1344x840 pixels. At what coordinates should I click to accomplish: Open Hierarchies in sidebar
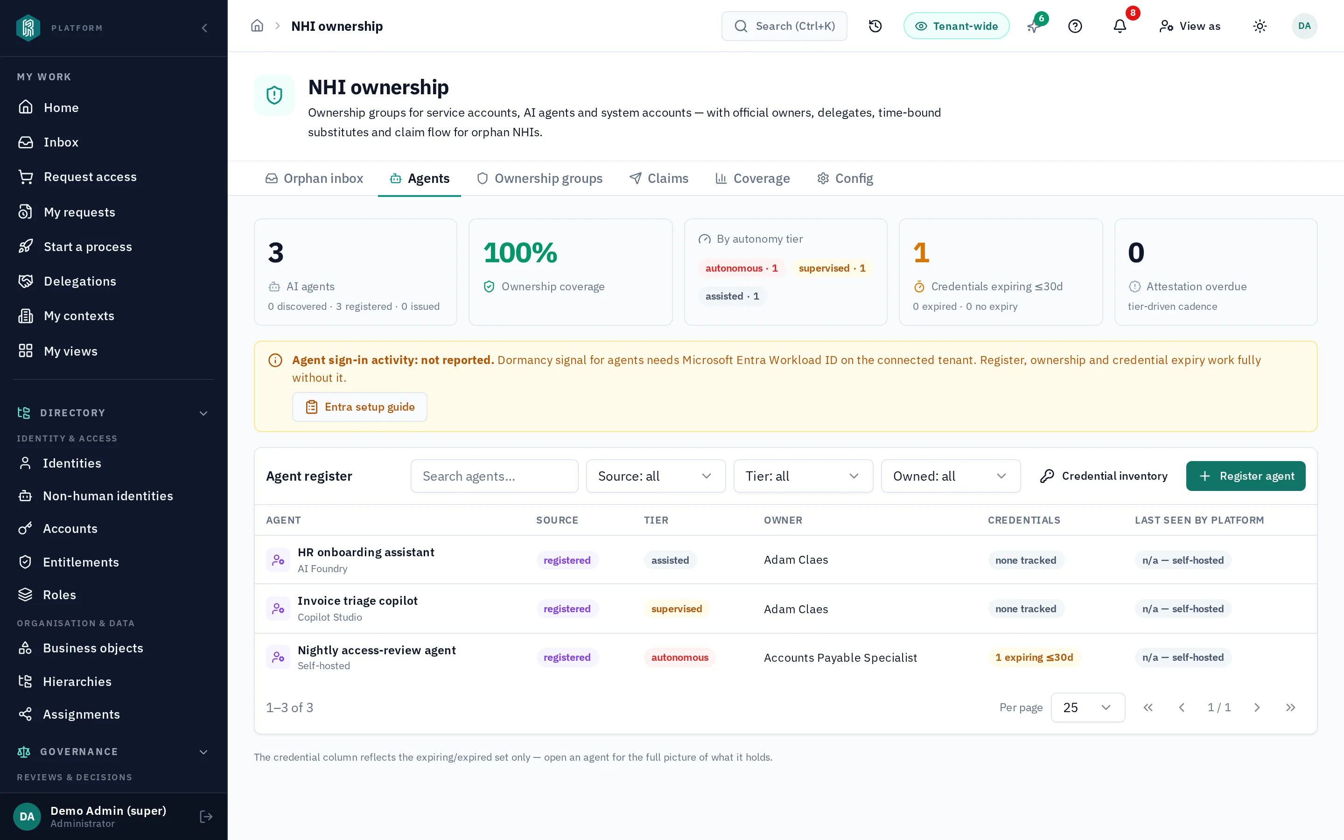coord(113,682)
